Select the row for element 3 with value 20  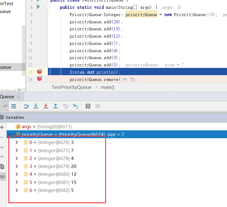pyautogui.click(x=117, y=166)
